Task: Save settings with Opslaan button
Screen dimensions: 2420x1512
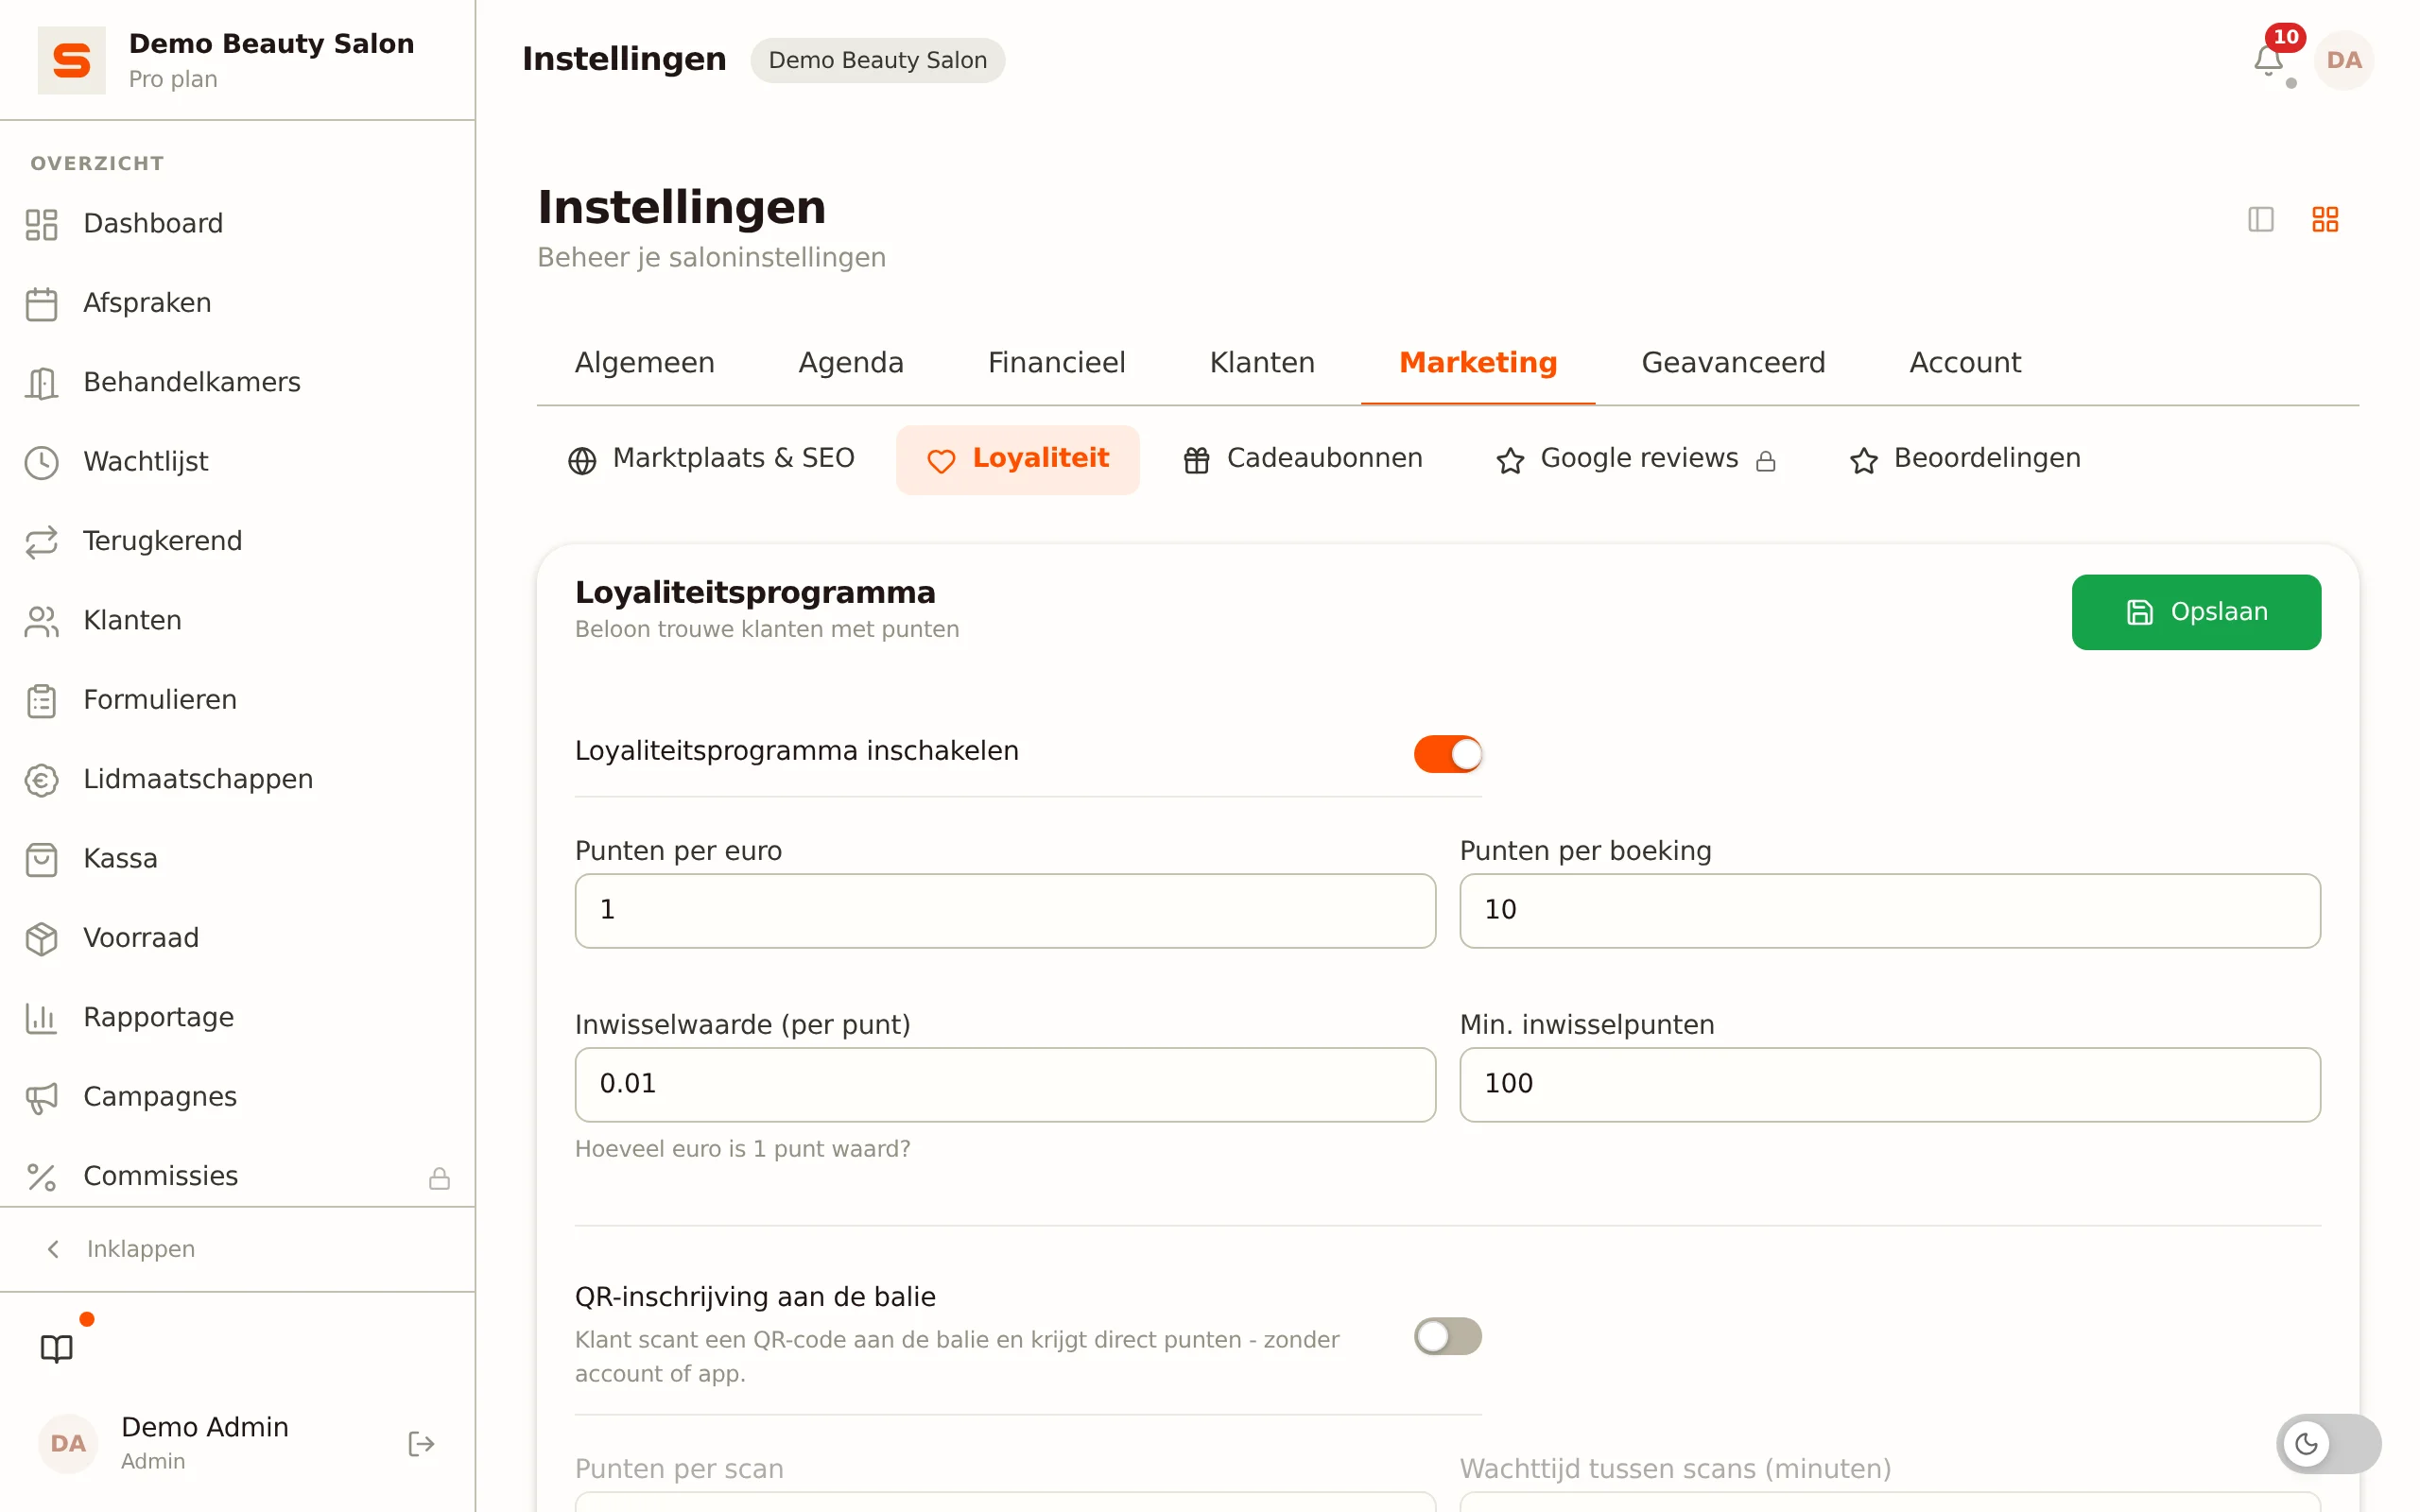Action: coord(2196,612)
